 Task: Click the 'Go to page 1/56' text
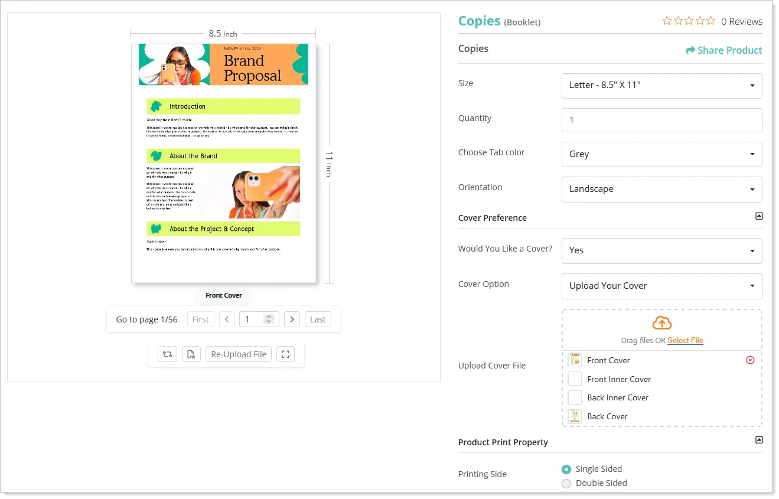[x=146, y=319]
